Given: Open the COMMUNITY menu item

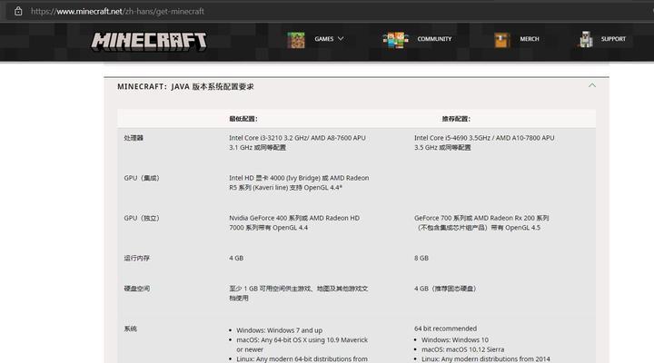Looking at the screenshot, I should [x=434, y=39].
